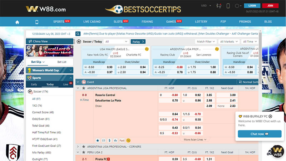Open the language globe selector
This screenshot has width=286, height=161.
coord(238,6)
